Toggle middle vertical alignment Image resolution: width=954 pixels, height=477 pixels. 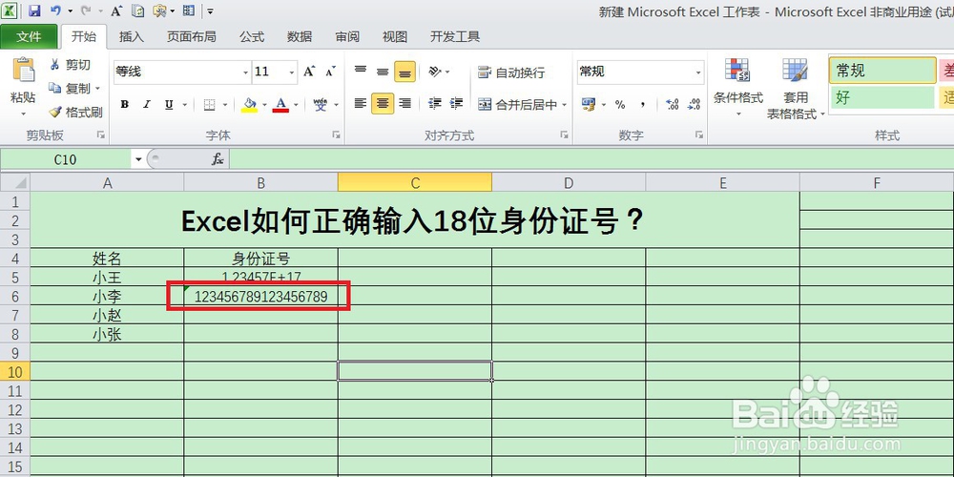(383, 72)
